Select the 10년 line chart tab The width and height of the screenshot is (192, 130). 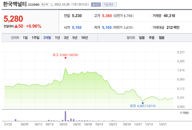(x=84, y=38)
